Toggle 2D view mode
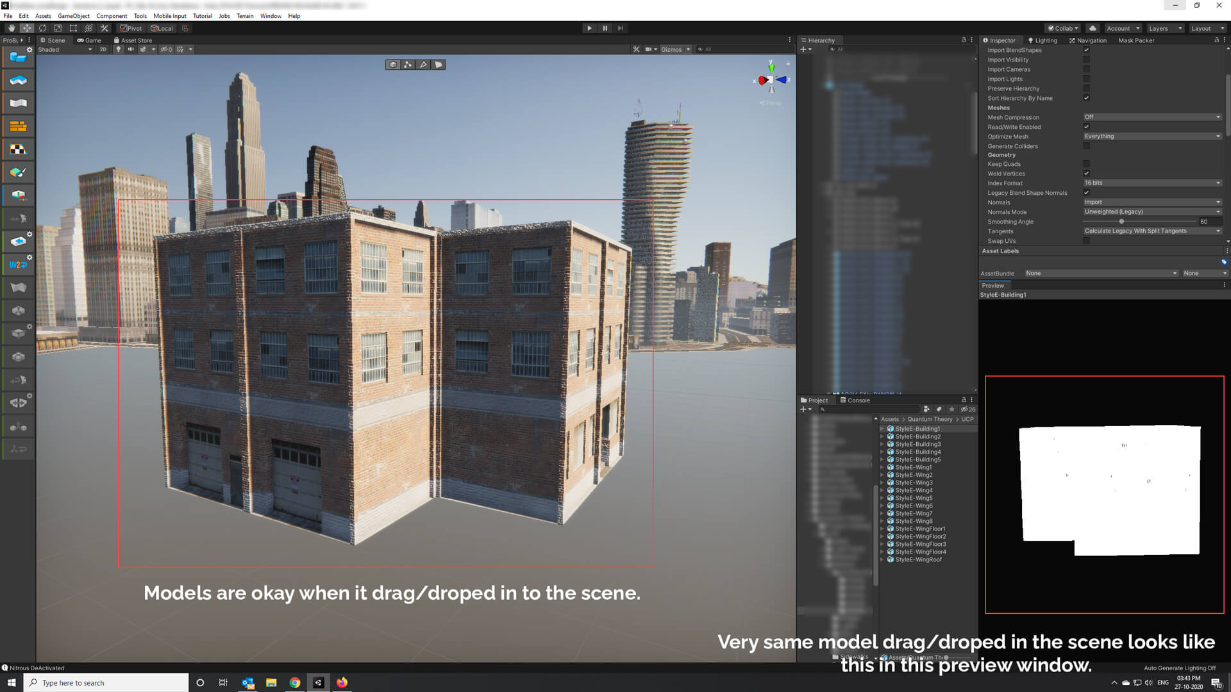Screen dimensions: 1231x692 coord(103,49)
